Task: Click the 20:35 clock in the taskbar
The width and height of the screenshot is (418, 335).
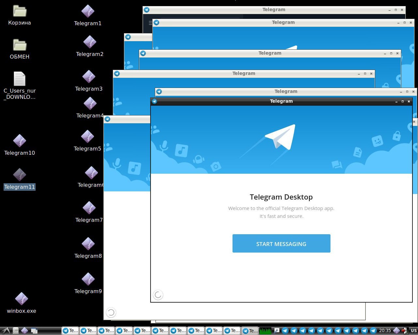Action: (x=385, y=331)
